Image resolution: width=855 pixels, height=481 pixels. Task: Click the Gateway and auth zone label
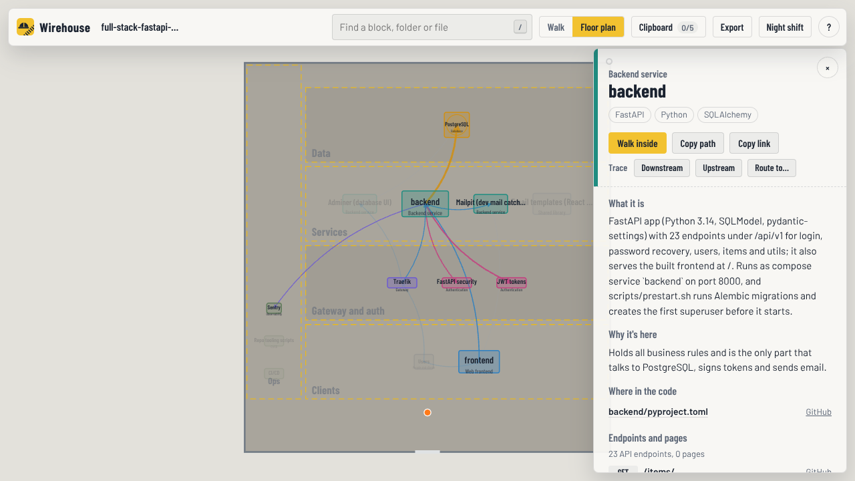348,311
